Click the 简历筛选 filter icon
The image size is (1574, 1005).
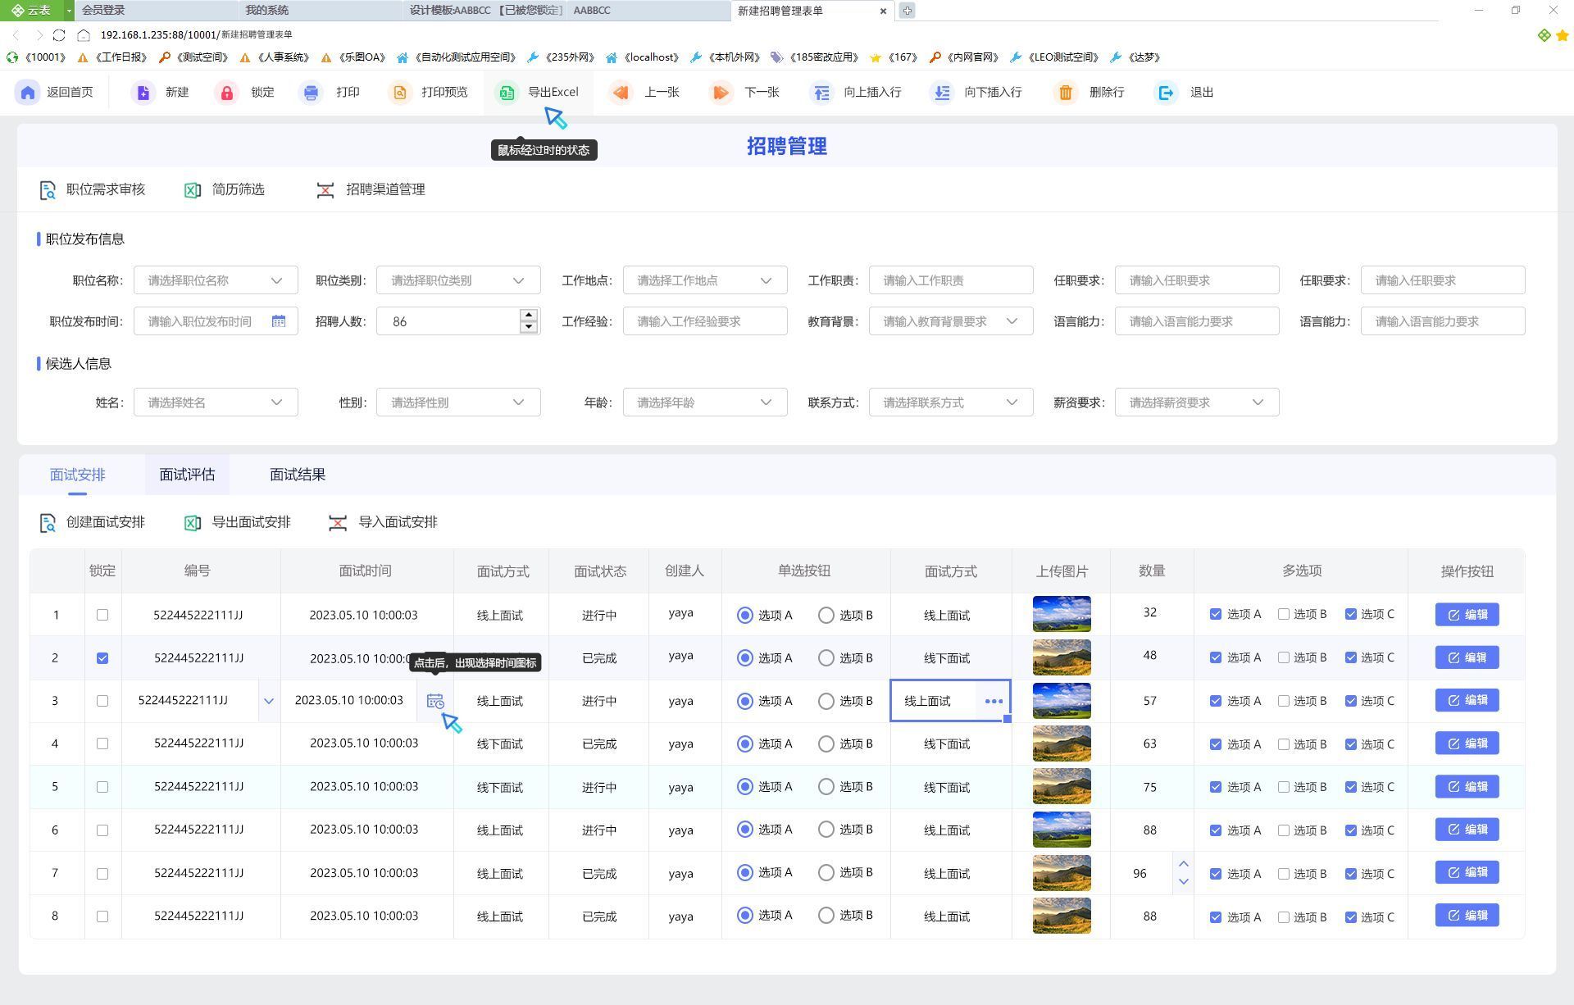pyautogui.click(x=193, y=189)
